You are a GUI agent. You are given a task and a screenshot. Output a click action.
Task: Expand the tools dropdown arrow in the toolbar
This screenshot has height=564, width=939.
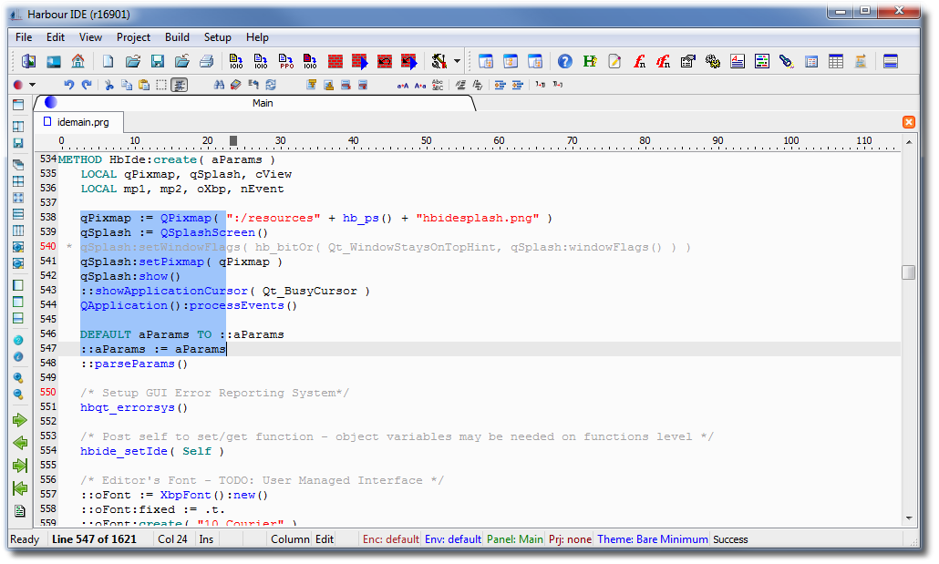click(457, 61)
